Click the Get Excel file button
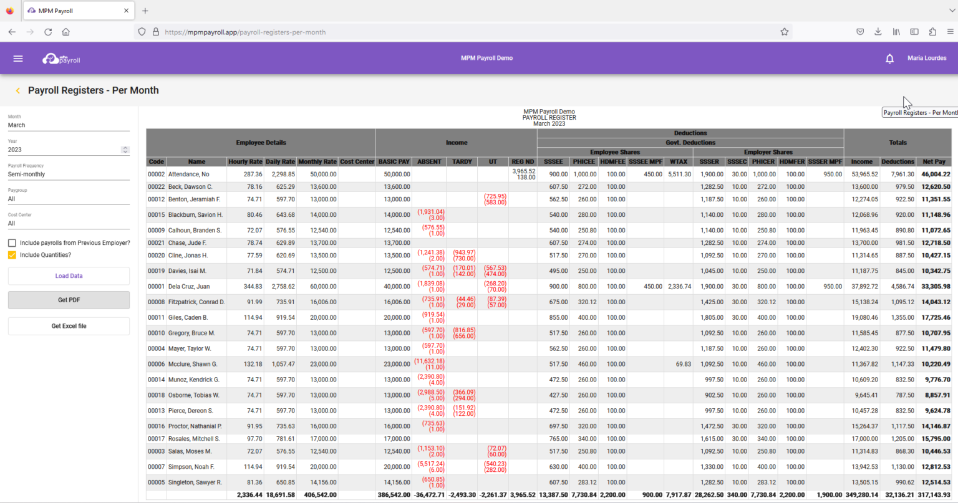958x503 pixels. pos(69,326)
